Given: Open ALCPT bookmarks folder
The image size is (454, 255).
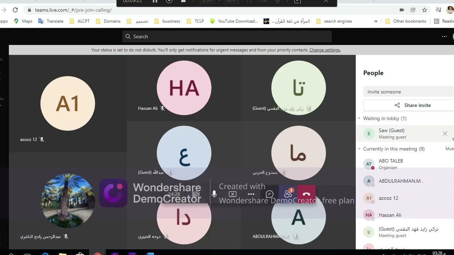Looking at the screenshot, I should (79, 21).
